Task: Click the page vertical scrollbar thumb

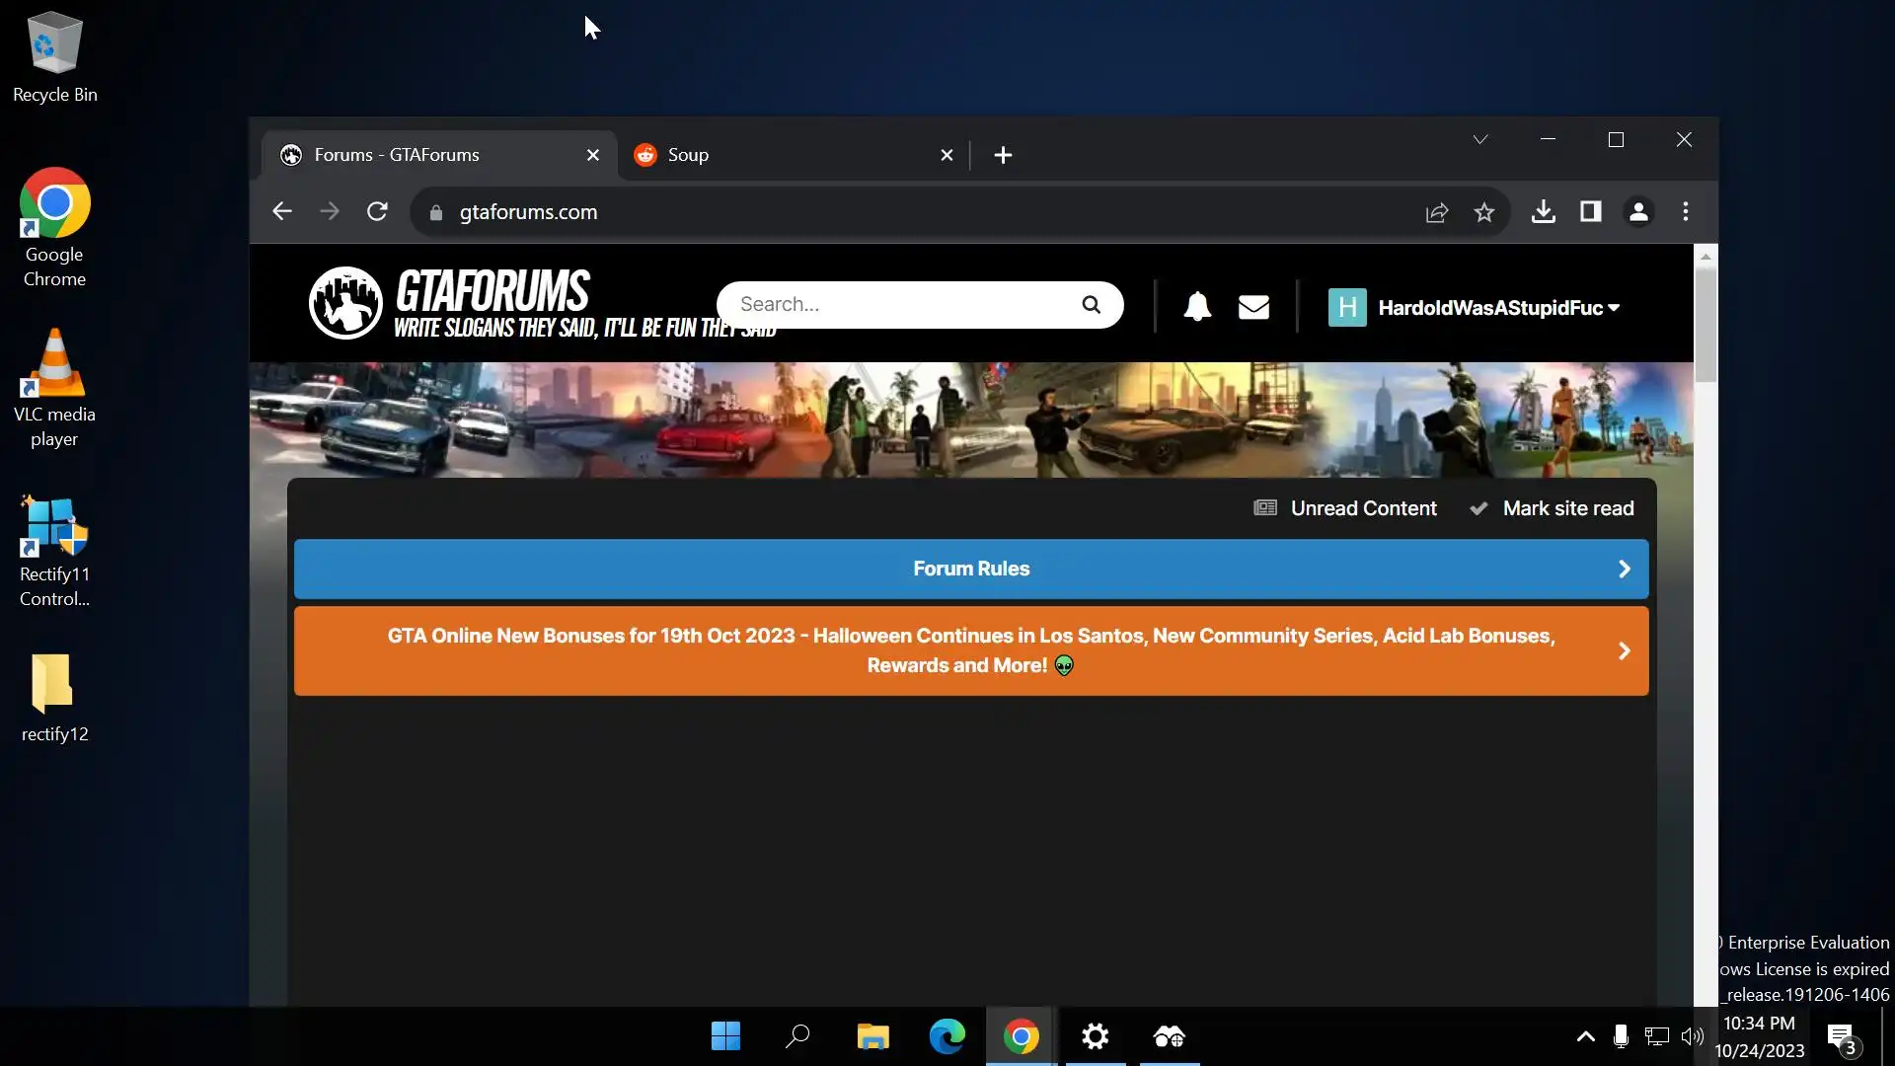Action: 1705,324
